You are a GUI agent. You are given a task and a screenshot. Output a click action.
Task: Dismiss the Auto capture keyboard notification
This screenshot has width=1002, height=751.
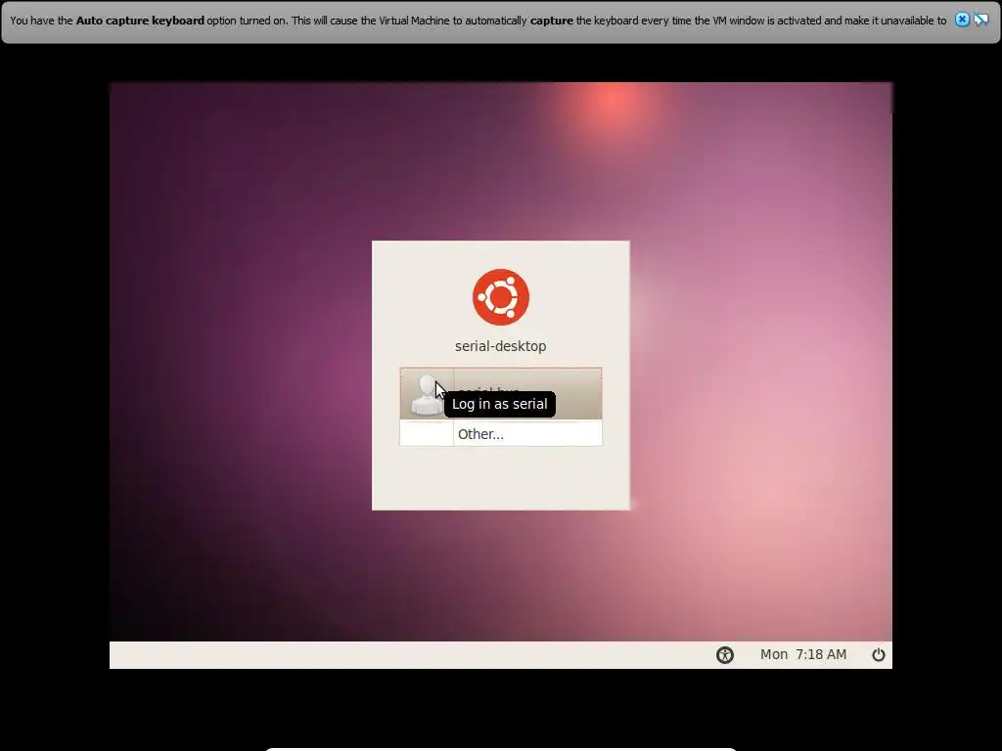coord(962,20)
